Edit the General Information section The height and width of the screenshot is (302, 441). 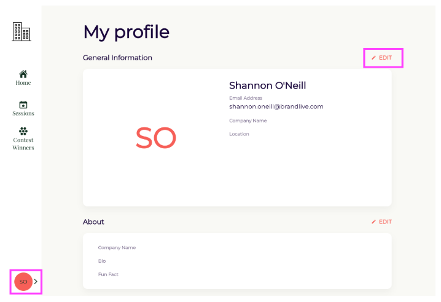tap(381, 58)
